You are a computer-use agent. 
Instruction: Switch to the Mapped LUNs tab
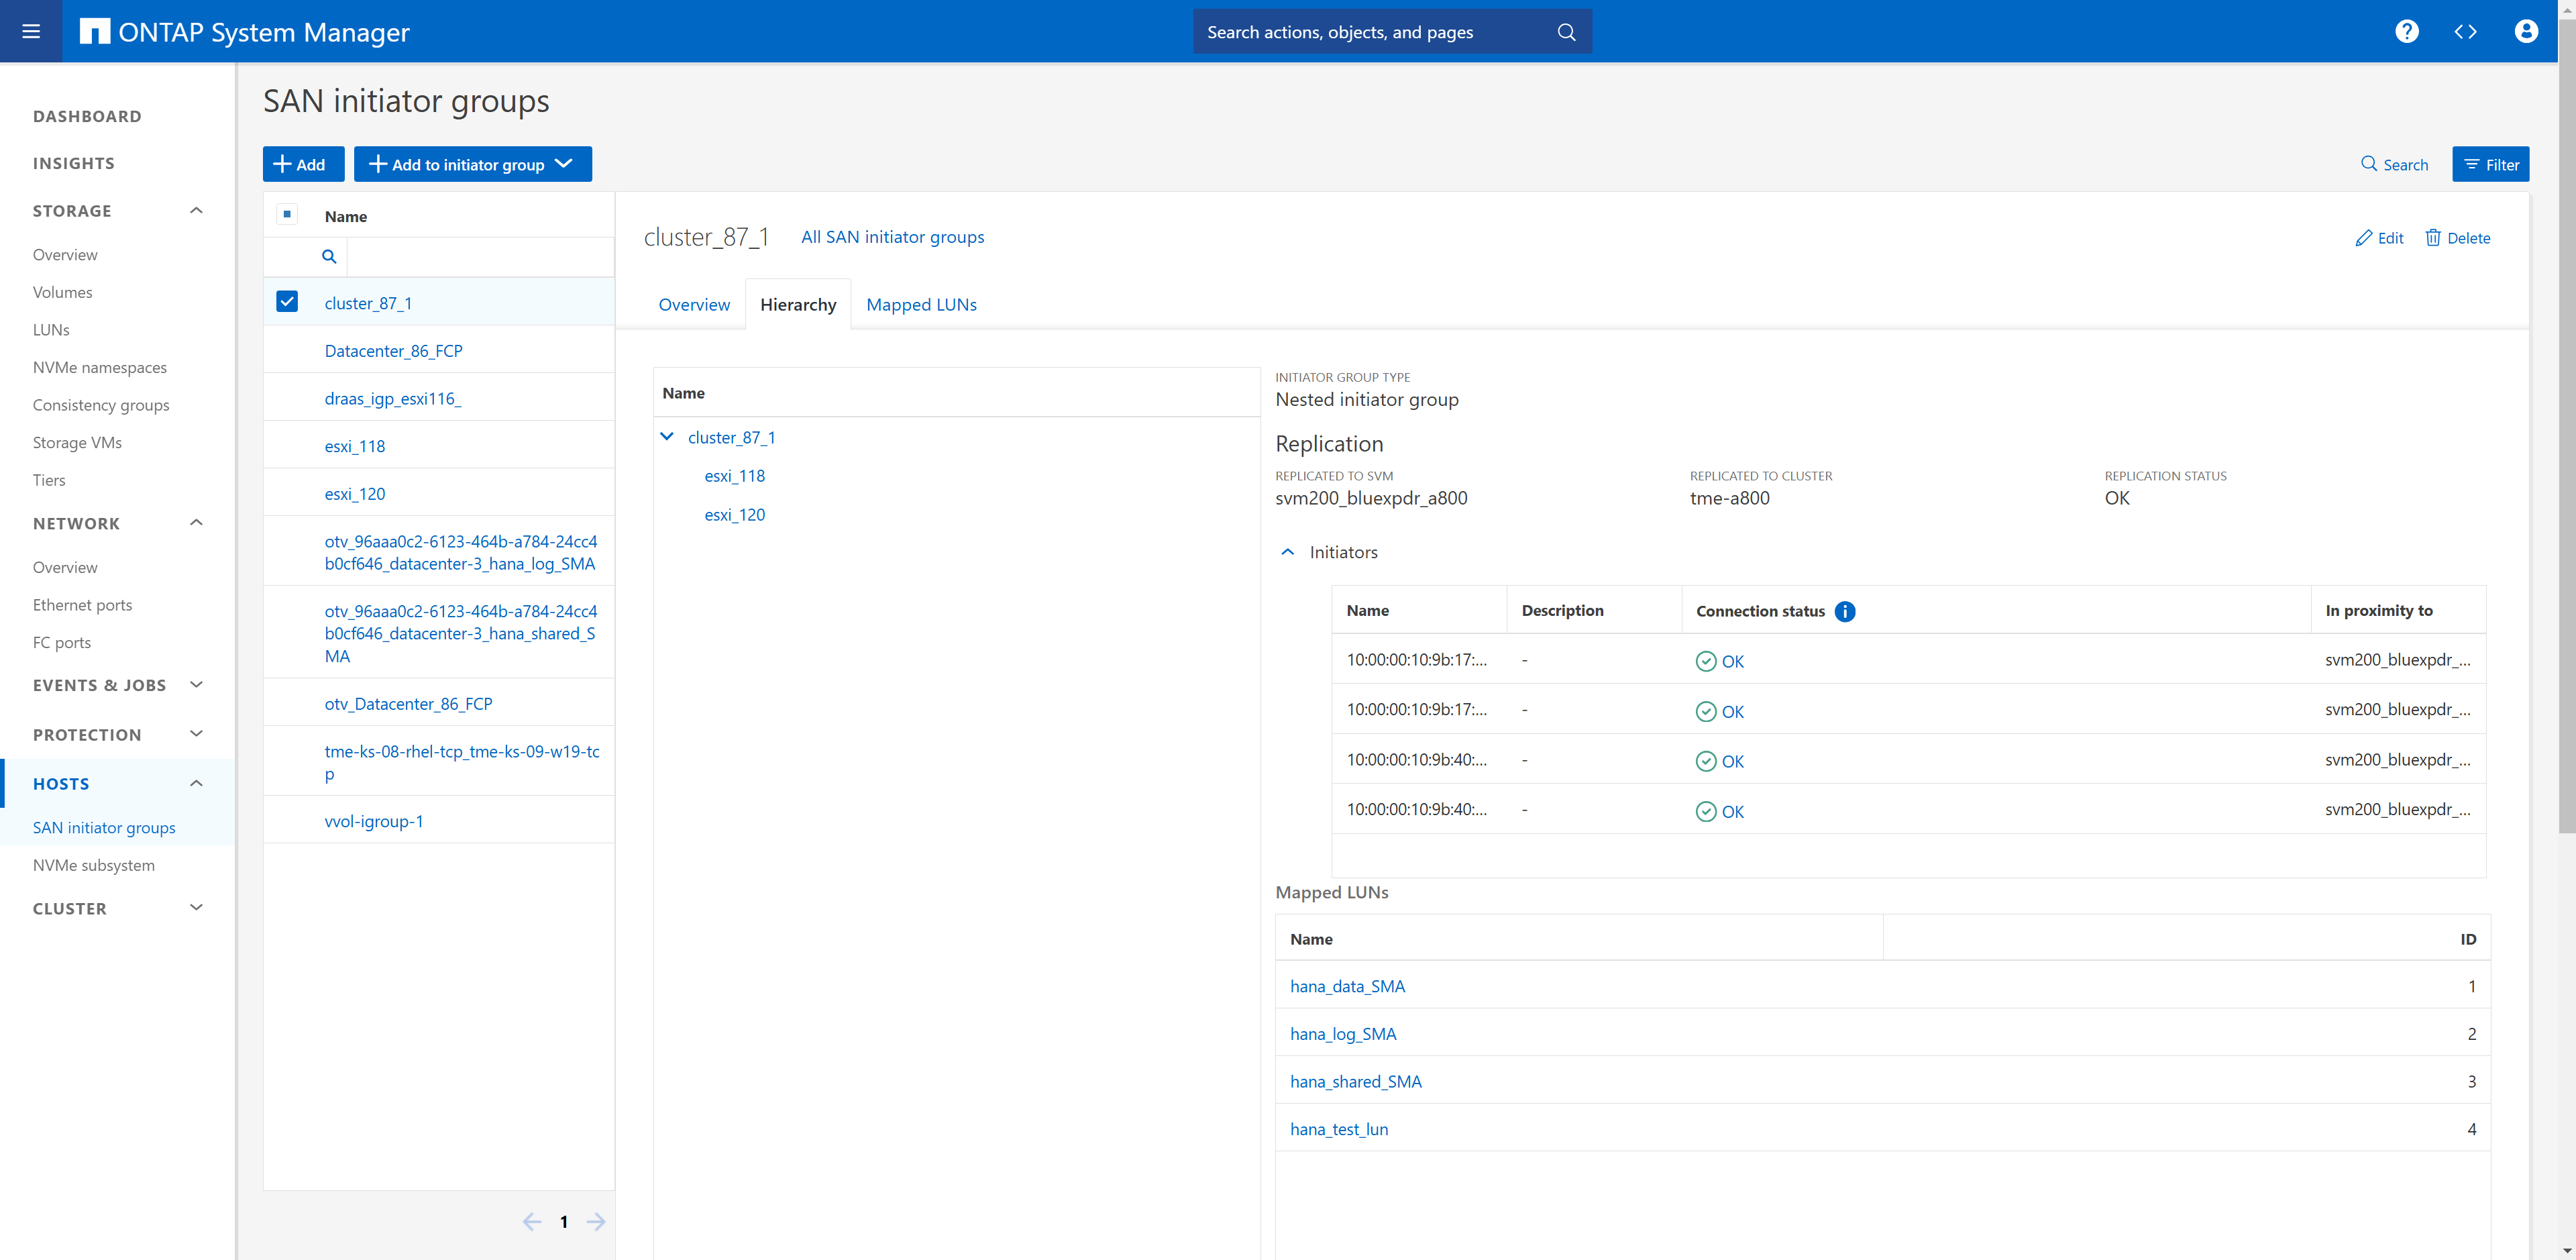click(x=921, y=305)
